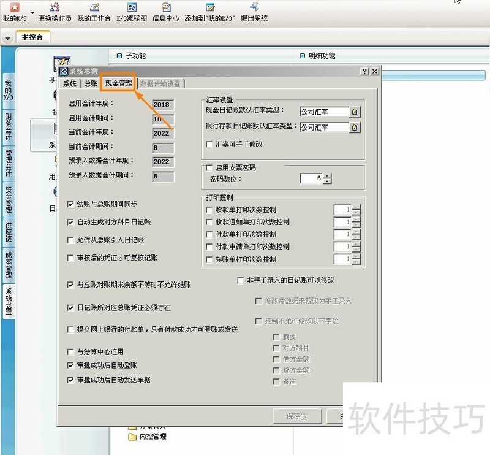490x455 pixels.
Task: Click the 当前会计年度 field showing 2022
Action: 163,133
